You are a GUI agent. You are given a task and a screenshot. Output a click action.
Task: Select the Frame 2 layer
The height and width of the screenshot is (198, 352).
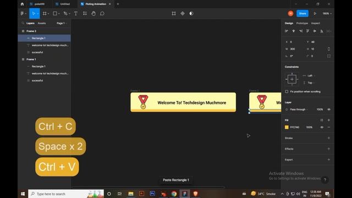44,31
